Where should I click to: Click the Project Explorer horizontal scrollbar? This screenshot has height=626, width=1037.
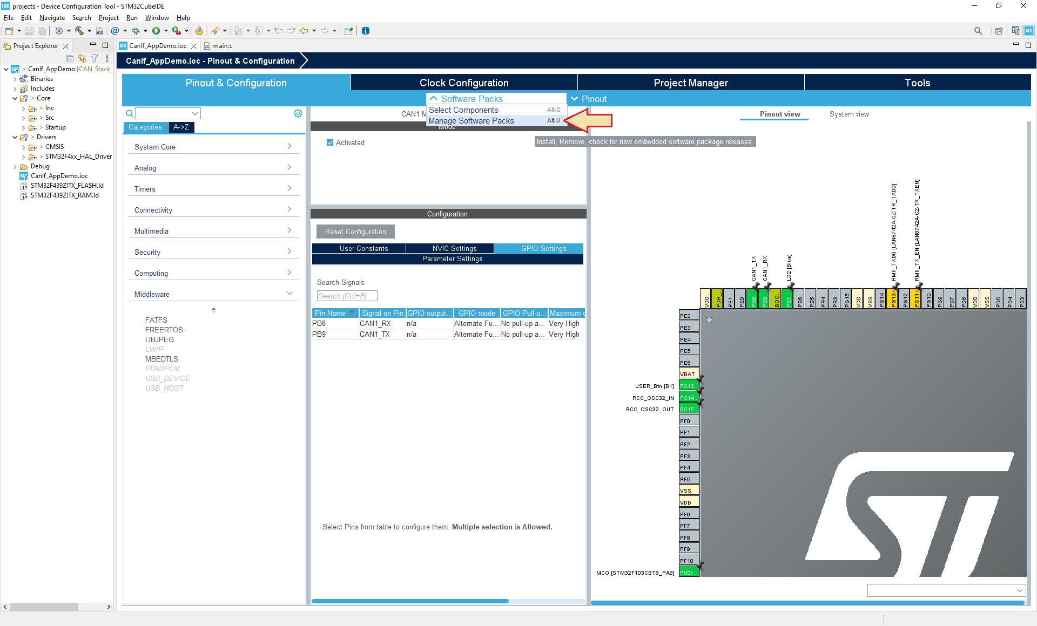tap(44, 607)
